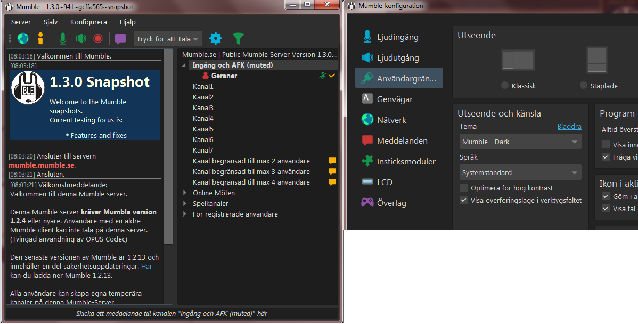Click the globe connect-to-server toolbar icon

tap(23, 39)
